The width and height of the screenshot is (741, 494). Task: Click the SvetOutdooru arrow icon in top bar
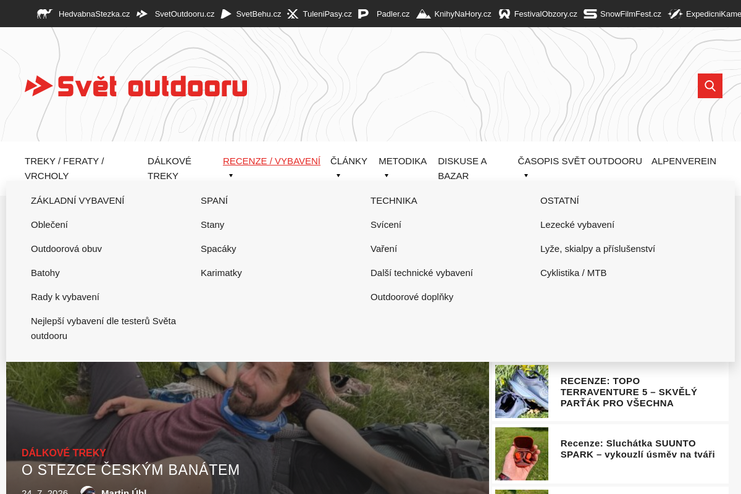[x=142, y=14]
